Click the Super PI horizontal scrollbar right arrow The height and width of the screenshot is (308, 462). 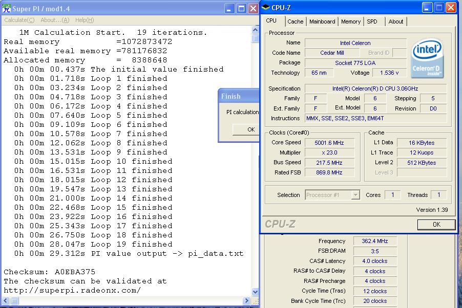247,301
